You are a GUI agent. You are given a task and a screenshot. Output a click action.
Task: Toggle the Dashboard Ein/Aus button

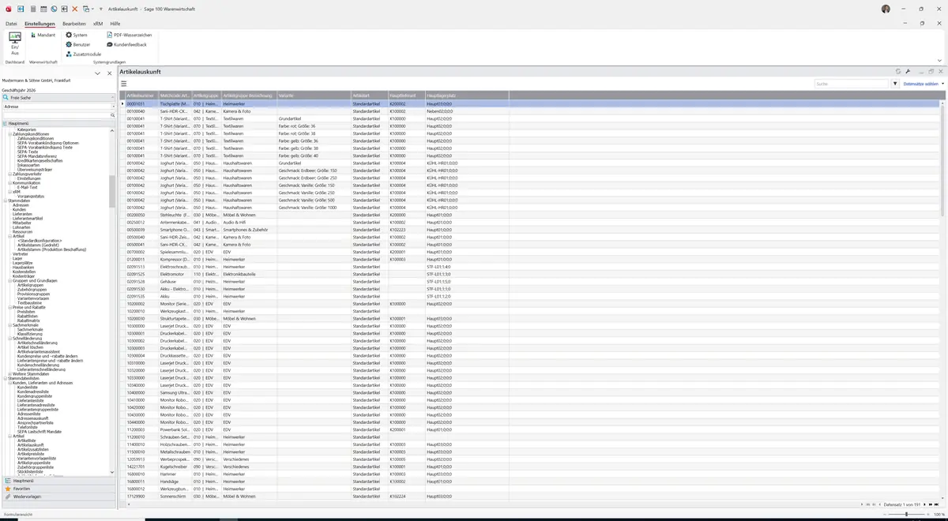click(x=15, y=43)
